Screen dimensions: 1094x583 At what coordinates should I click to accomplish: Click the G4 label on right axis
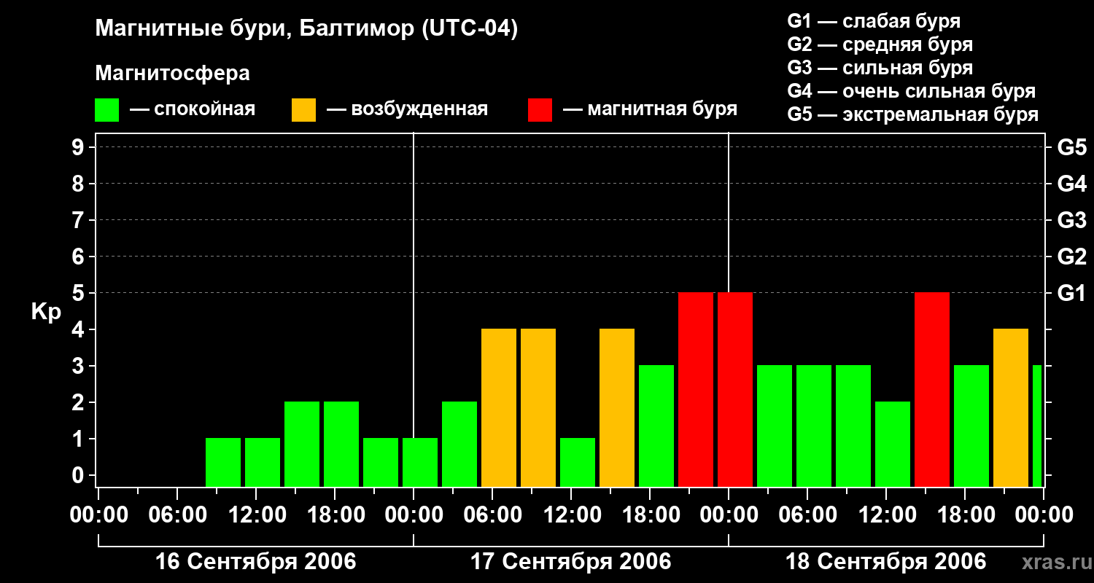pyautogui.click(x=1071, y=184)
